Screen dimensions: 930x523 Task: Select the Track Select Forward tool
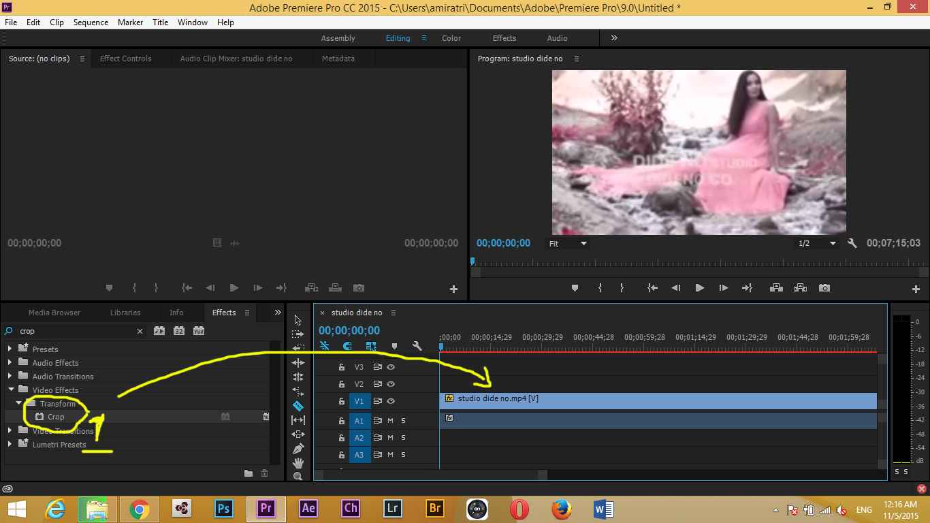tap(298, 334)
